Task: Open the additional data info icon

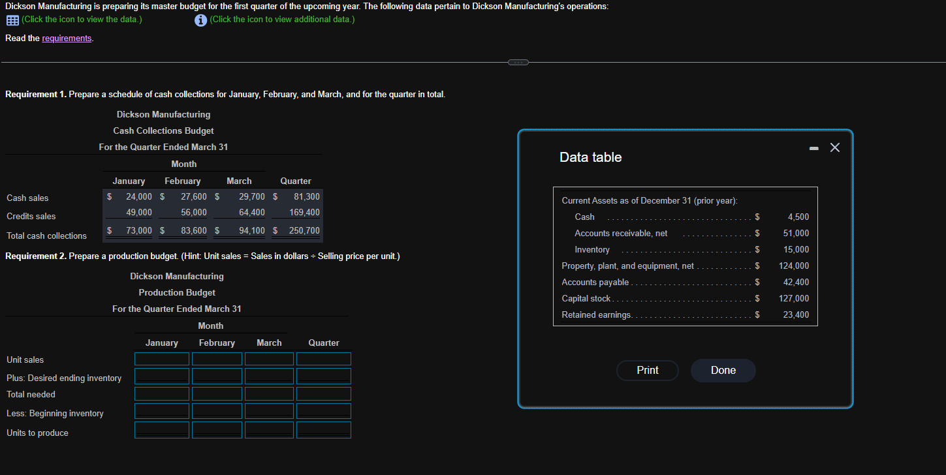Action: coord(202,20)
